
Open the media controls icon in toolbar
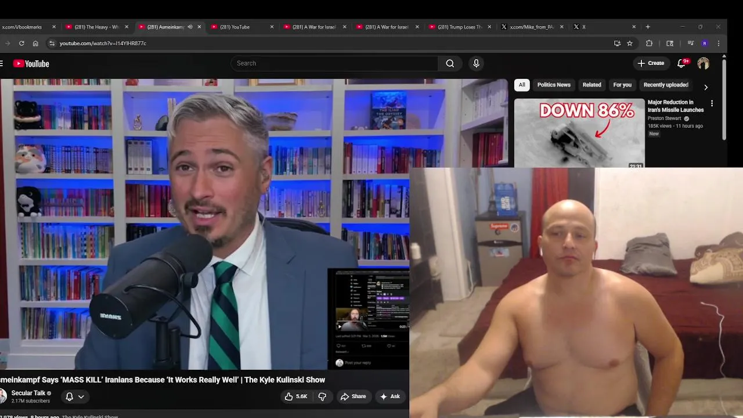point(690,43)
